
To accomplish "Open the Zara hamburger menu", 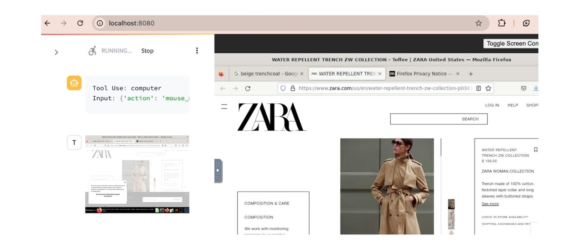I will (x=224, y=106).
